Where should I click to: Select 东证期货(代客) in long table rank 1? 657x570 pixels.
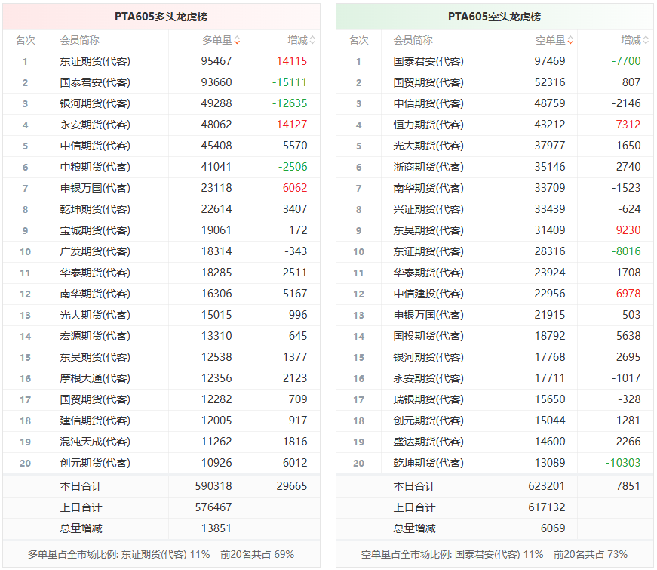[95, 61]
